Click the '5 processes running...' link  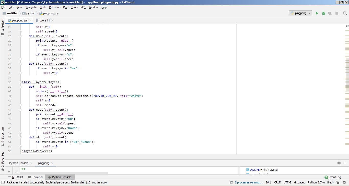(249, 182)
